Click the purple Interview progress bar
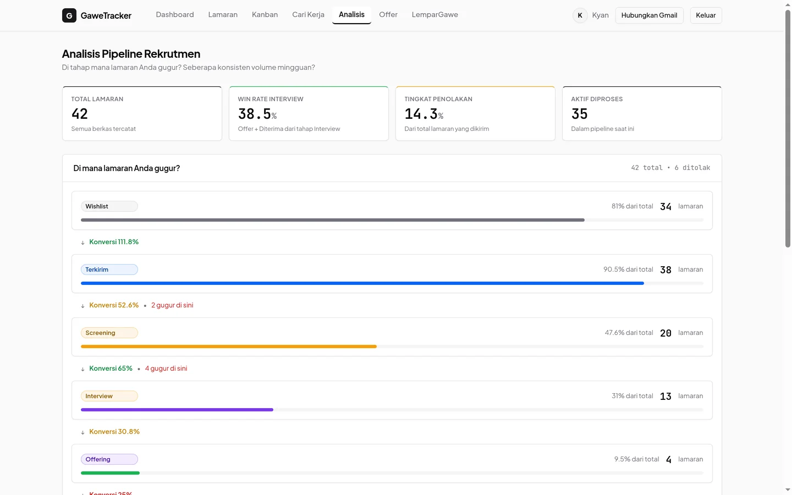The image size is (792, 495). pyautogui.click(x=177, y=410)
